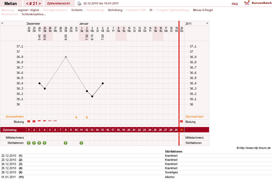The image size is (272, 190).
Task: Click the 29.12.2010 row Sonstiges entry
Action: click(x=171, y=172)
